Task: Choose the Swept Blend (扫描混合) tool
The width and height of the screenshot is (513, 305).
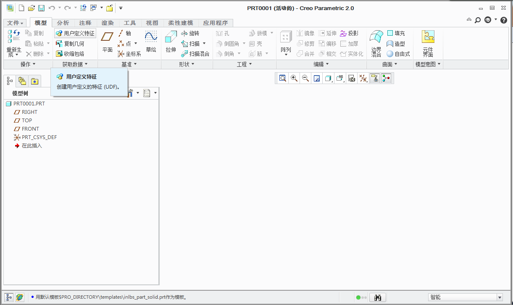Action: [x=195, y=54]
